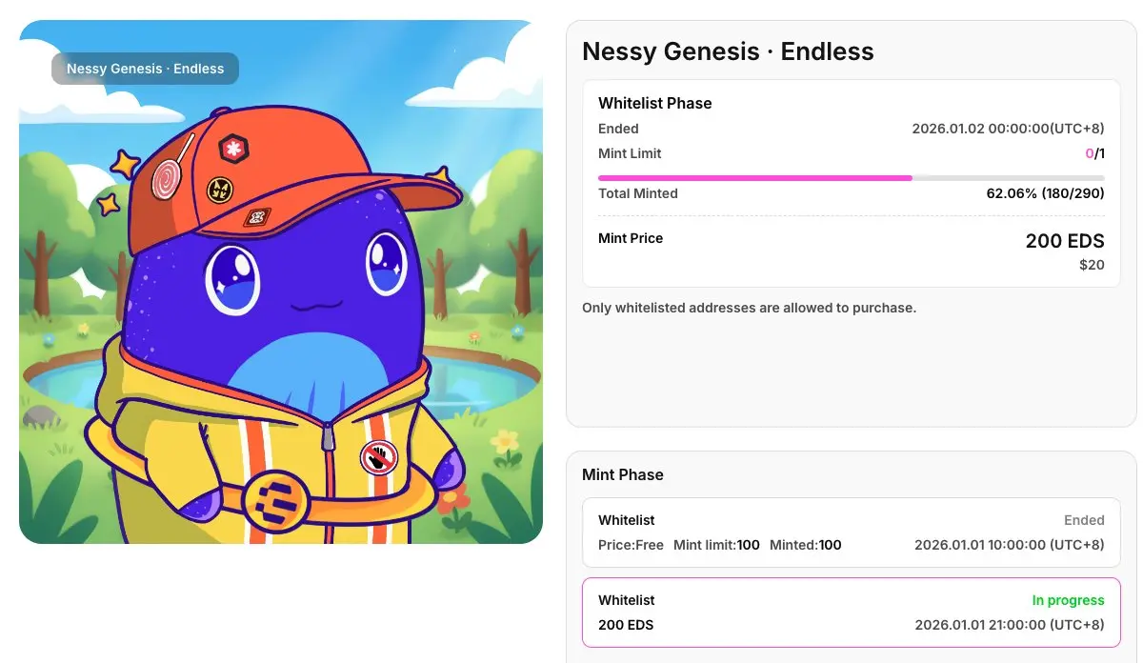The height and width of the screenshot is (663, 1143).
Task: Click the $20 USD price text
Action: coord(1091,265)
